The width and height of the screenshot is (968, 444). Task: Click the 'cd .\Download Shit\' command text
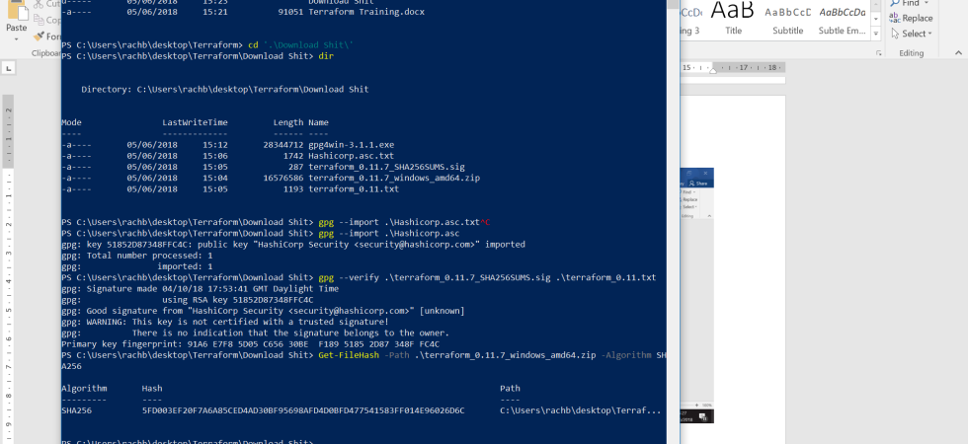pyautogui.click(x=300, y=45)
